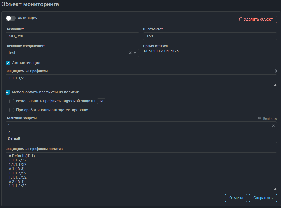Expand the Название соединения dropdown arrow

click(x=135, y=53)
